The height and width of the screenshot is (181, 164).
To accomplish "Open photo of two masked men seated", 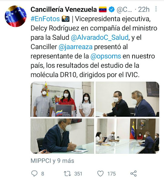I will tap(127, 99).
